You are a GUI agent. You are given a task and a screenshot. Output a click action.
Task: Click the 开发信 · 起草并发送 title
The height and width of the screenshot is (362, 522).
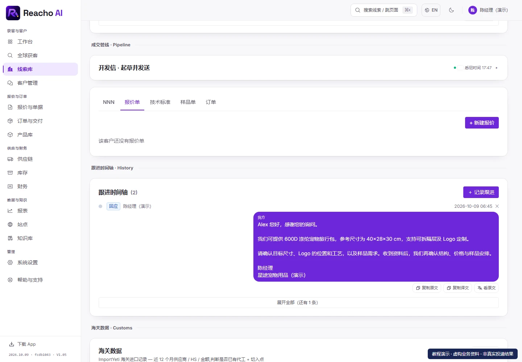[124, 68]
